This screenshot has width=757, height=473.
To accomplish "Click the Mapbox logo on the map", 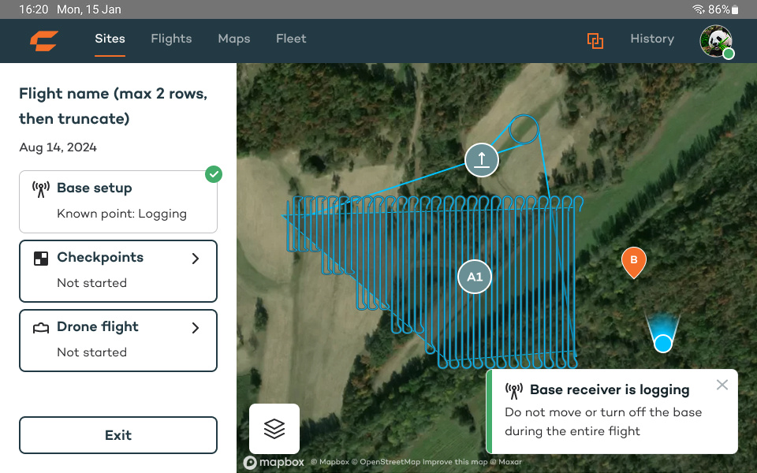I will pyautogui.click(x=273, y=462).
